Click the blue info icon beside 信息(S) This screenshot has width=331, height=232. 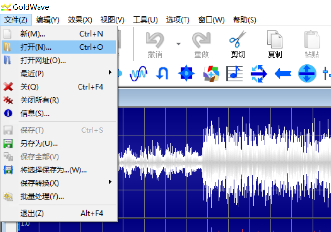8,113
